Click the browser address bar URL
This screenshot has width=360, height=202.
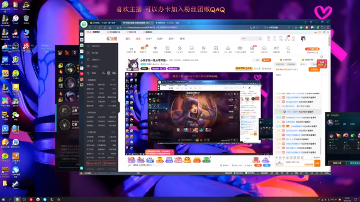tap(150, 27)
